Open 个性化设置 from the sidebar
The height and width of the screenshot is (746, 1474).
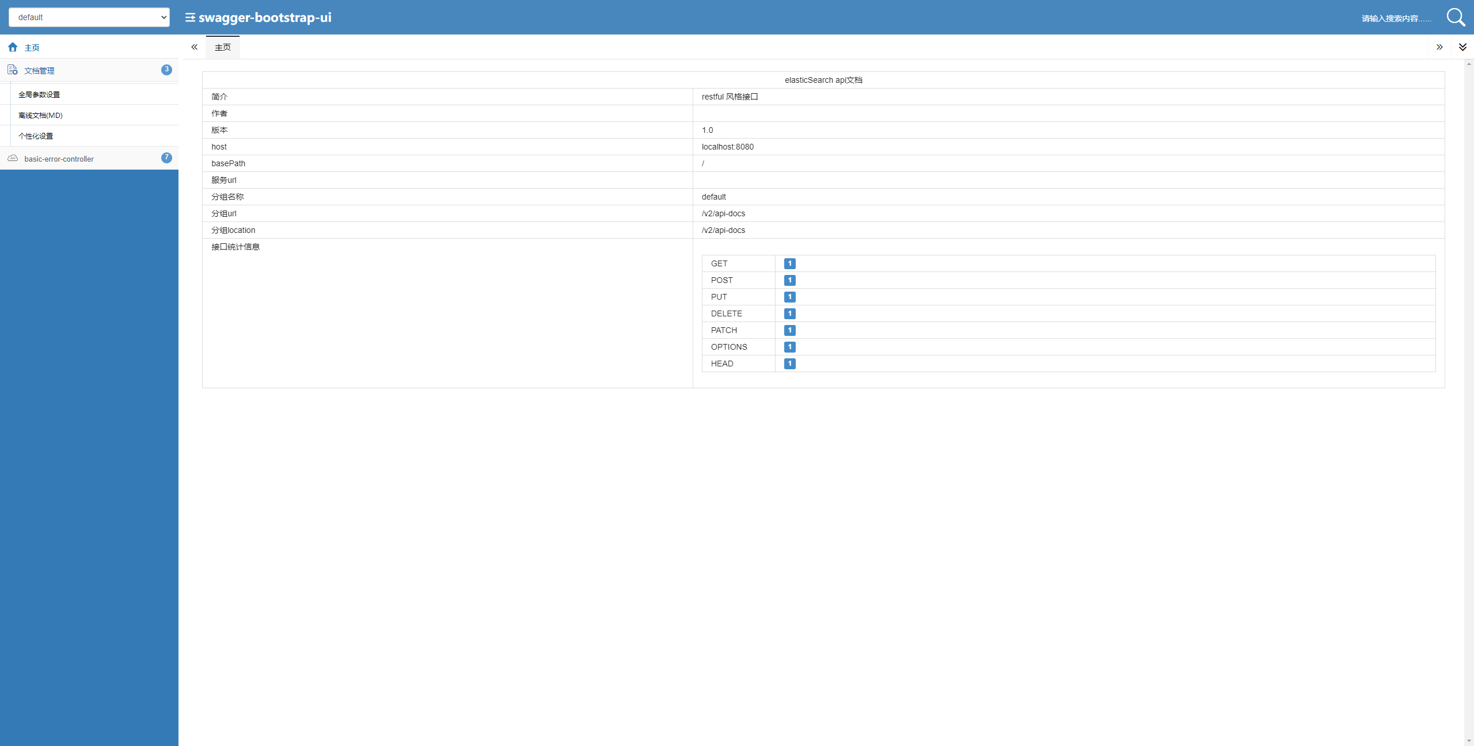pyautogui.click(x=35, y=136)
